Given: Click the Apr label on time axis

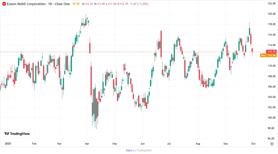Looking at the screenshot, I should [87, 144].
